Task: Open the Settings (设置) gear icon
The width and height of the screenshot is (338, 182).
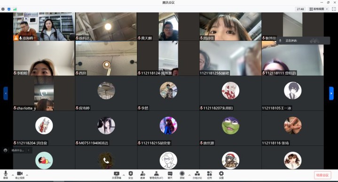Action: pos(221,175)
